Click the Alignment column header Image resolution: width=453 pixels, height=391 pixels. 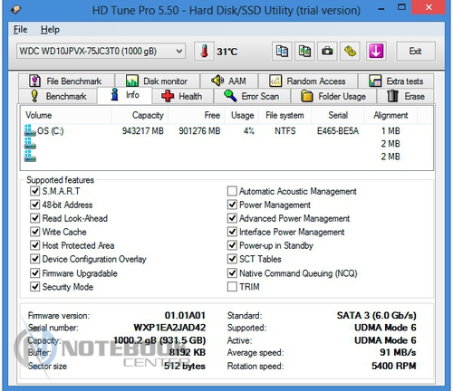tap(390, 115)
